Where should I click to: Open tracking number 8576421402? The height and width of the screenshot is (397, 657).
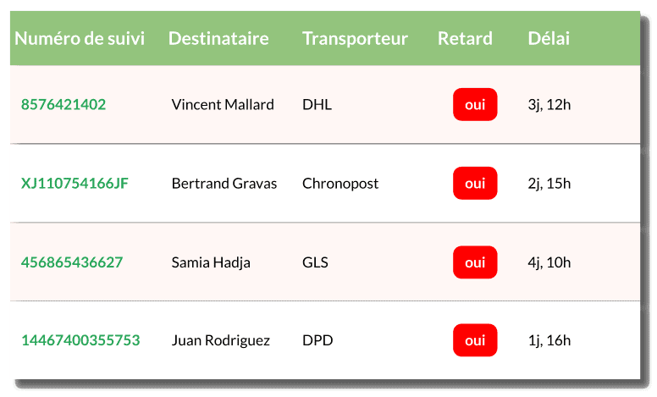tap(63, 104)
